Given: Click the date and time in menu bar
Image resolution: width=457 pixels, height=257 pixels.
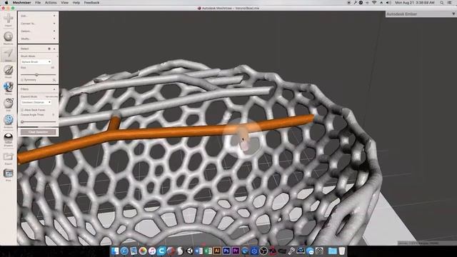Looking at the screenshot, I should (x=415, y=3).
